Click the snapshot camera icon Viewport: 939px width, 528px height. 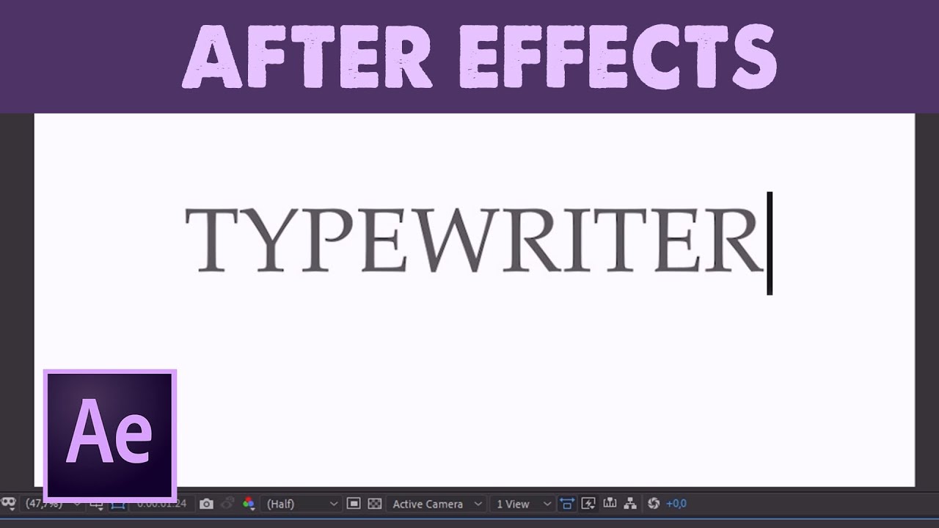tap(206, 504)
